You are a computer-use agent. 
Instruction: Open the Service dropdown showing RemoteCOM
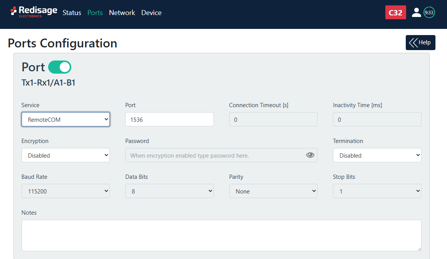66,119
